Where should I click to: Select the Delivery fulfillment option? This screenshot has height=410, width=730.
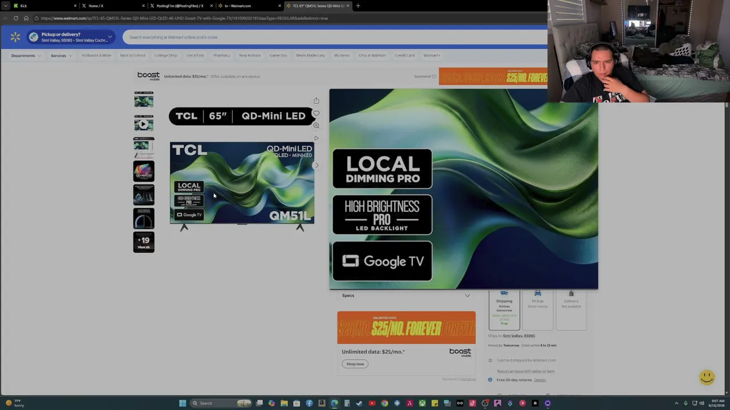(571, 310)
